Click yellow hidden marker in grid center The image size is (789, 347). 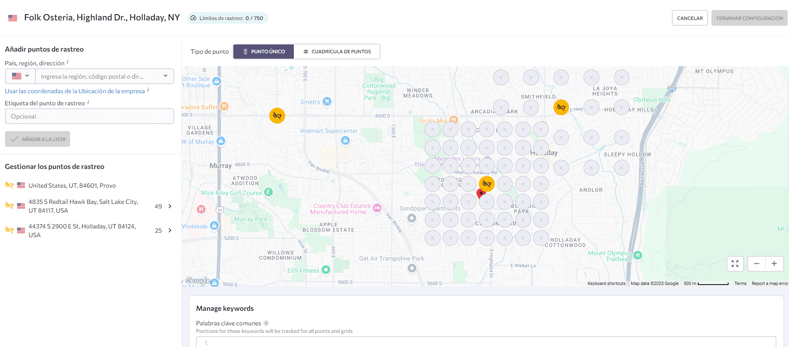pyautogui.click(x=487, y=183)
